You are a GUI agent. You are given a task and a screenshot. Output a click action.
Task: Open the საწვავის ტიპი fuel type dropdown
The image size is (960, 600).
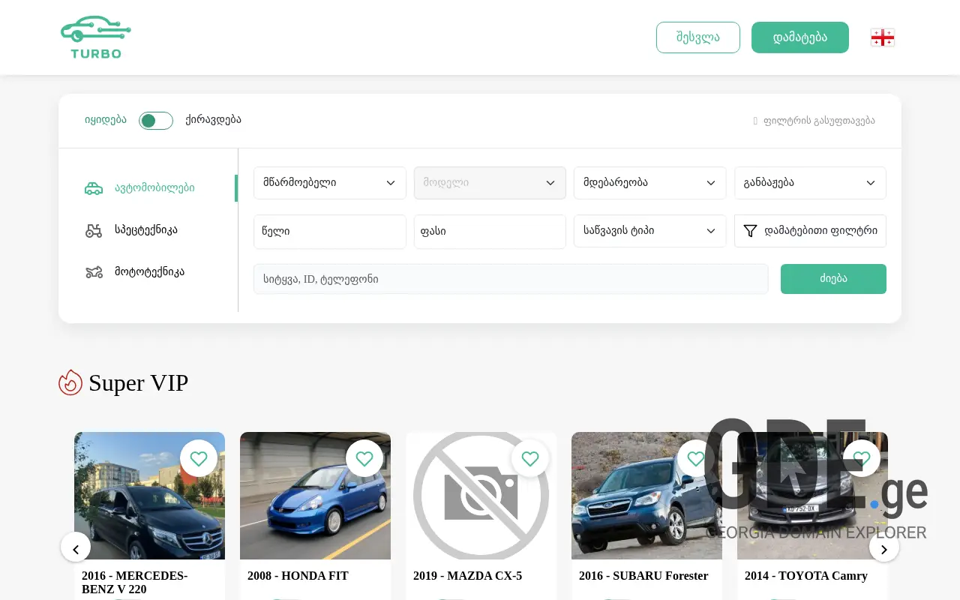(x=649, y=231)
